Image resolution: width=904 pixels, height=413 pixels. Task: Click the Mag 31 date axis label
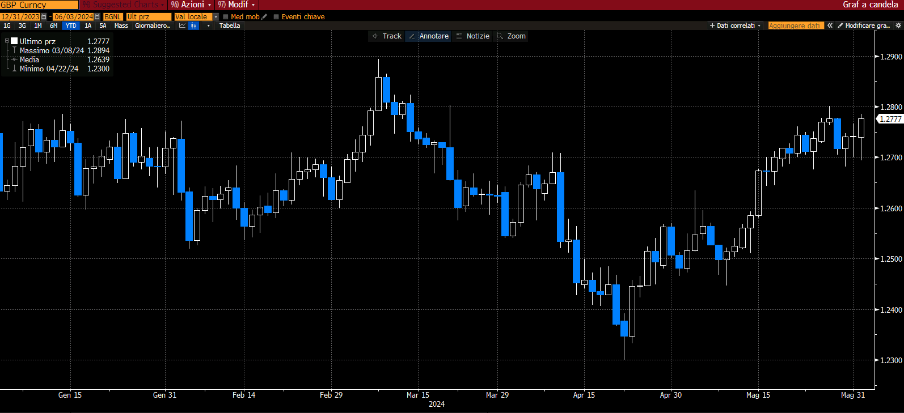coord(853,395)
